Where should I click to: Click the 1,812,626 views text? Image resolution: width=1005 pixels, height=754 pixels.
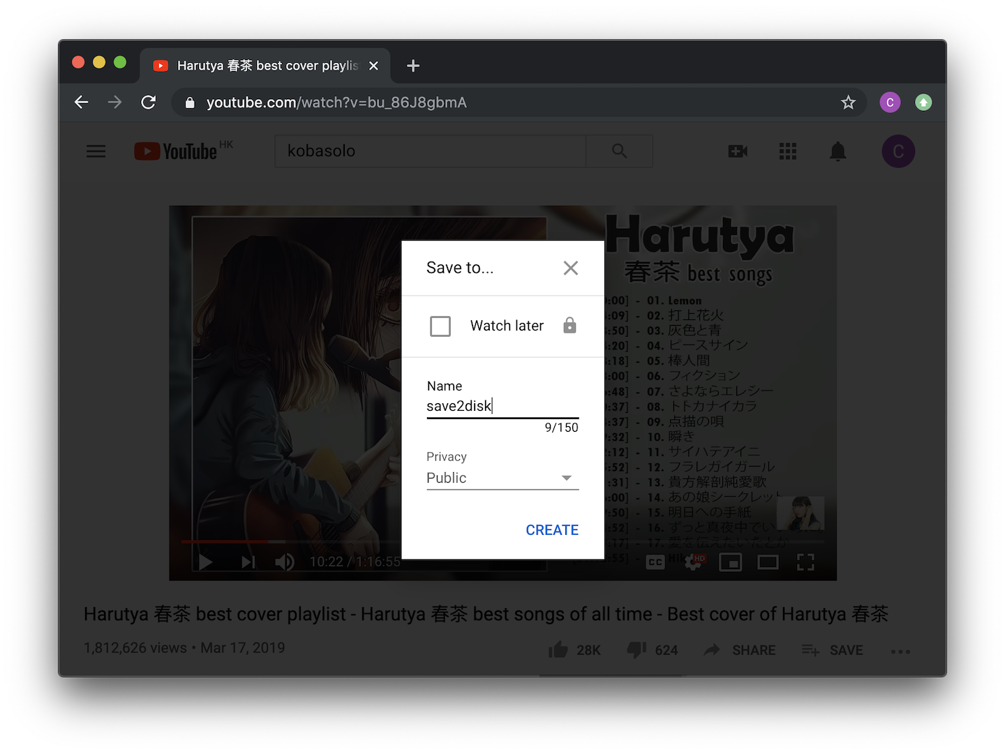[x=135, y=648]
